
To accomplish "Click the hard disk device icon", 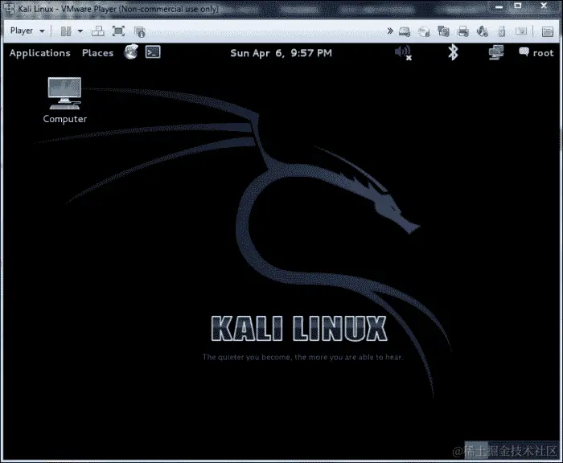I will point(405,31).
